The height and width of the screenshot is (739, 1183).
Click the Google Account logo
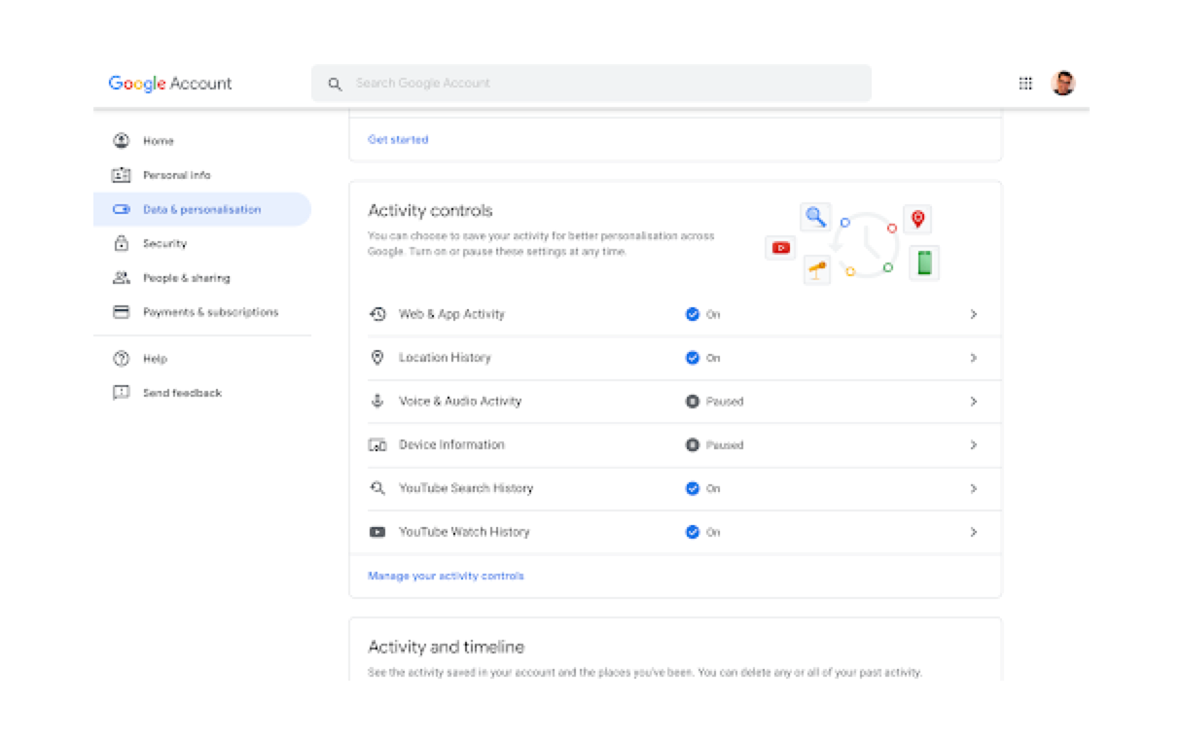click(170, 84)
